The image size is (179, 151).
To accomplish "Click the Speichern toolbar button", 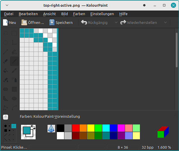I will click(61, 23).
